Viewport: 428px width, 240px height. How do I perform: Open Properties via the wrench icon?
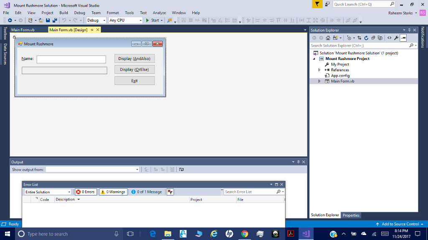tap(396, 37)
